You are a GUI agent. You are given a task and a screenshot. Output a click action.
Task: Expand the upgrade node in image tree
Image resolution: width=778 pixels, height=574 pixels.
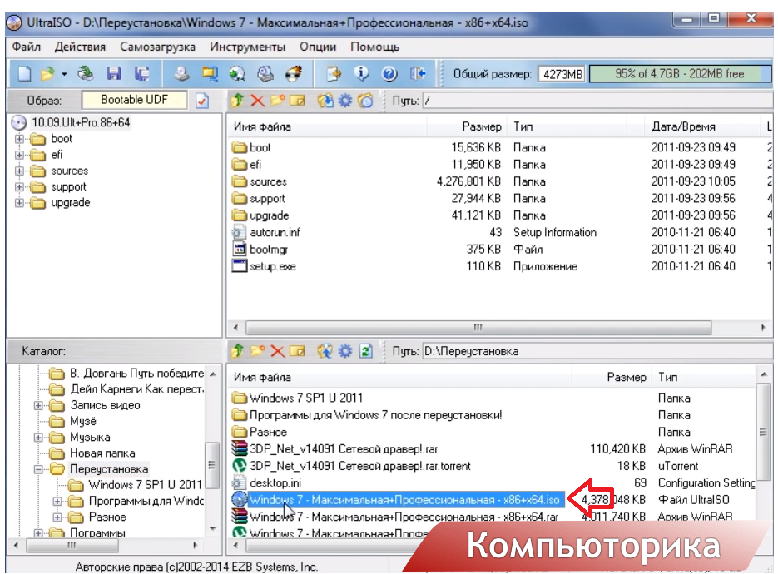point(19,203)
